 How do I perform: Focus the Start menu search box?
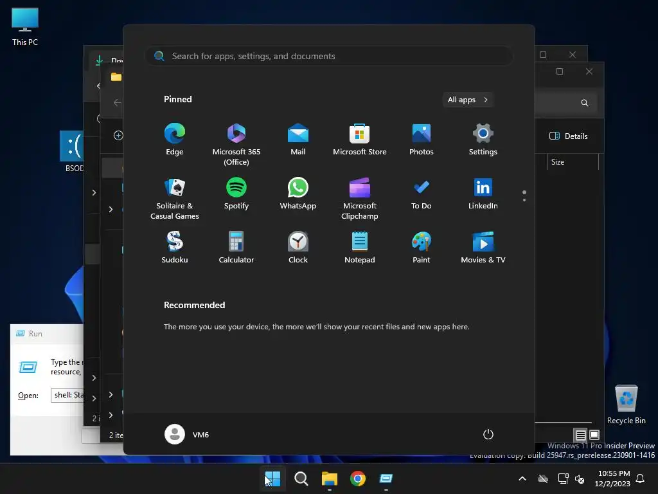[x=329, y=57]
